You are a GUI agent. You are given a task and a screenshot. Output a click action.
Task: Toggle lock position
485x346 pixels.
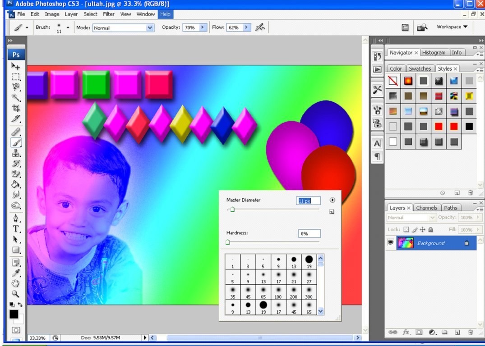click(423, 229)
